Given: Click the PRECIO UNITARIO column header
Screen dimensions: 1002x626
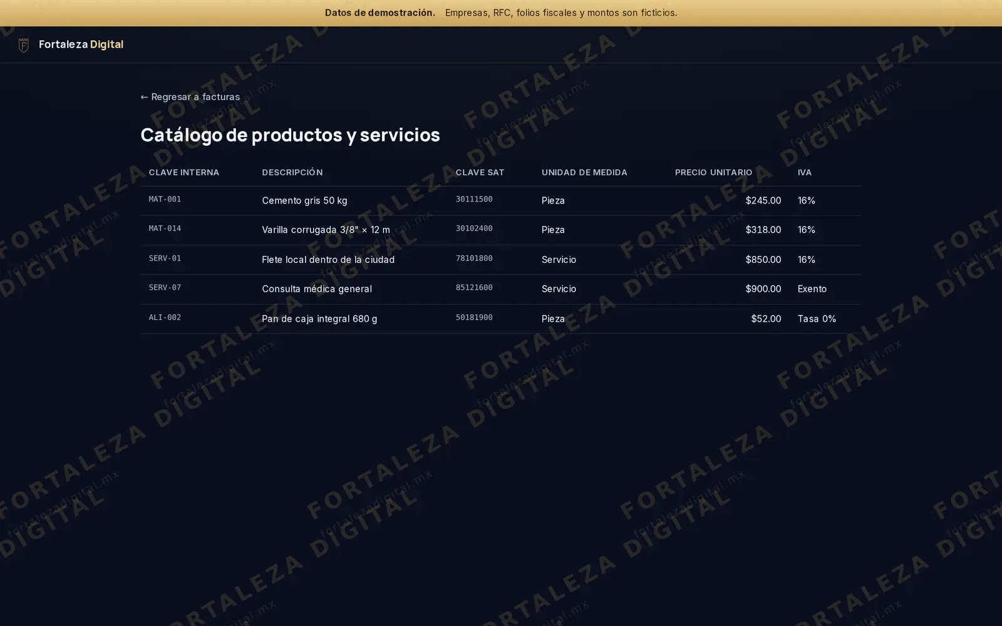Looking at the screenshot, I should pos(713,172).
